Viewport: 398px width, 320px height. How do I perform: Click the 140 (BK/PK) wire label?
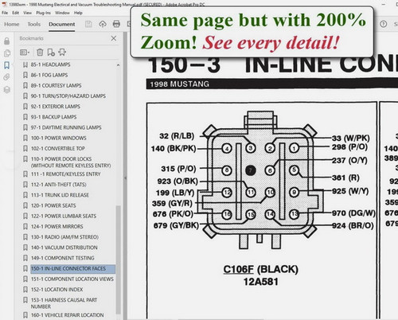coord(174,148)
